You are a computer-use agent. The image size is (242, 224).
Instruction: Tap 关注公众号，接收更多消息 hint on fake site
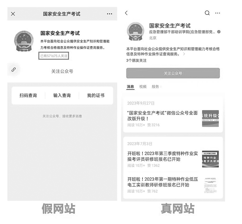point(62,116)
